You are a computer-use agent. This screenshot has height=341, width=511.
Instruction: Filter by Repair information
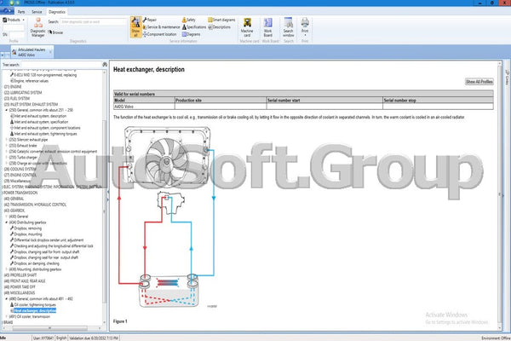tap(150, 20)
